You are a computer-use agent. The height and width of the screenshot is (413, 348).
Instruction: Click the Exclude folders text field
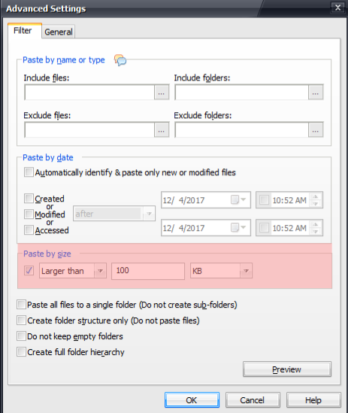pyautogui.click(x=242, y=129)
